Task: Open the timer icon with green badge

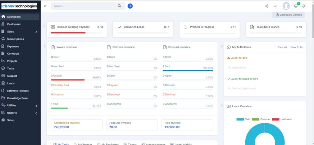Action: pos(296,6)
